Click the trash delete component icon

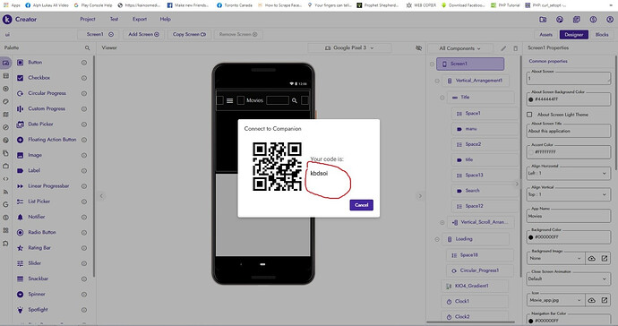click(x=516, y=48)
